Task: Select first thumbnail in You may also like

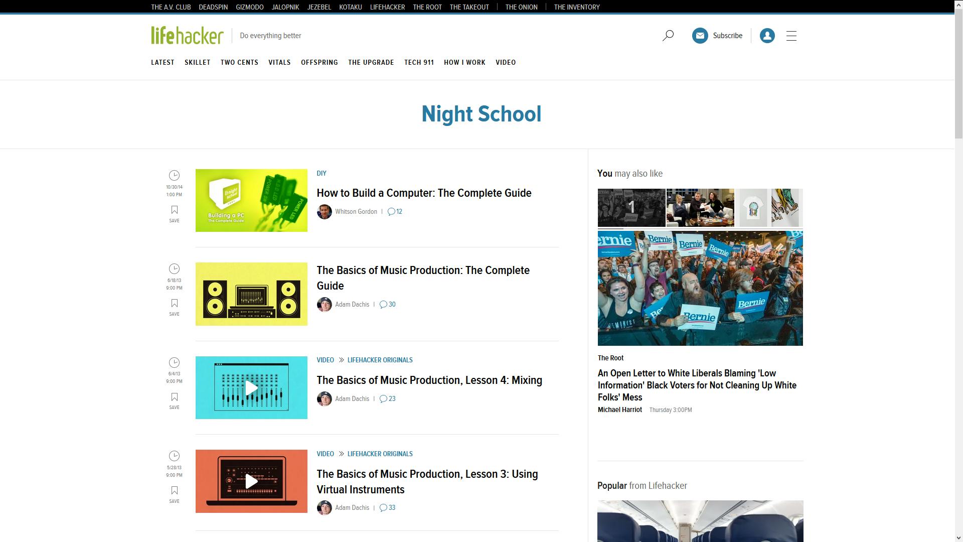Action: point(631,208)
